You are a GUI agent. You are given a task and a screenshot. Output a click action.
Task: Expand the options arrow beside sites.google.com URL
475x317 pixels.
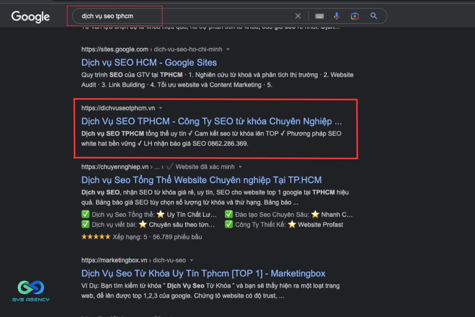[x=228, y=50]
